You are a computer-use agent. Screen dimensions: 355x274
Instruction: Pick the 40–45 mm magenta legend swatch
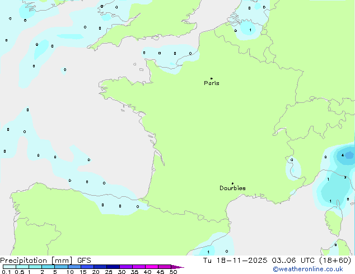(152, 267)
